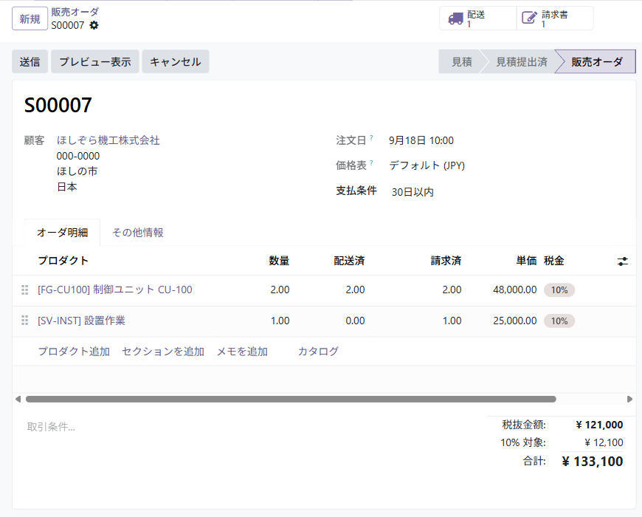Open product [SV-INST] 設置作業

81,321
